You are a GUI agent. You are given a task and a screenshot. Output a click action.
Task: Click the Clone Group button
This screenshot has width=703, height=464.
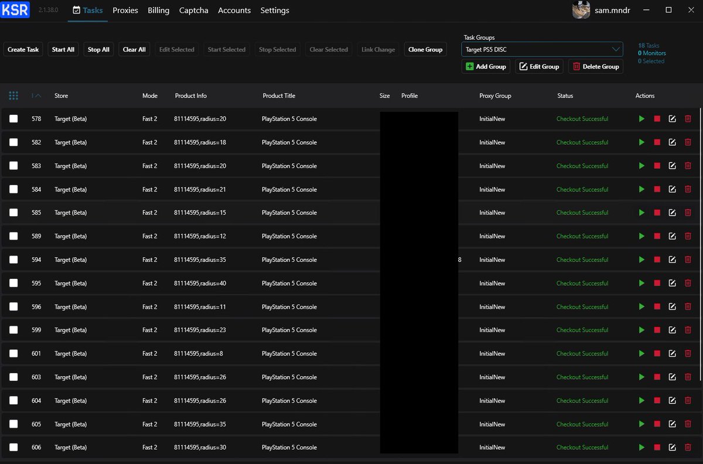coord(425,50)
